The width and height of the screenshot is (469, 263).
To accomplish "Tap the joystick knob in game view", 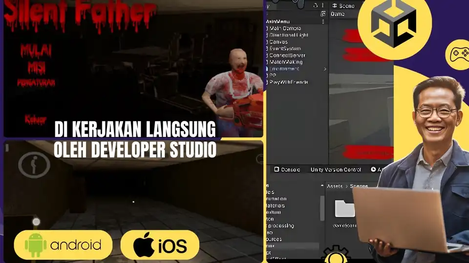I will [x=36, y=222].
